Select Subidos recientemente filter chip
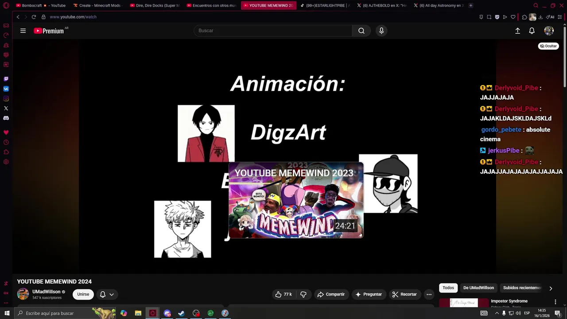 [522, 288]
